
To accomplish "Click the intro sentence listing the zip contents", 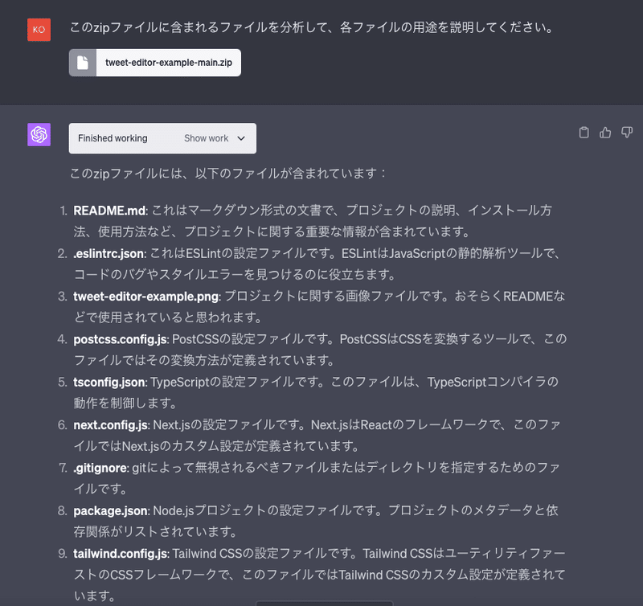I will tap(228, 174).
